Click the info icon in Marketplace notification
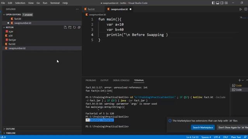The width and height of the screenshot is (248, 139). (x=170, y=121)
